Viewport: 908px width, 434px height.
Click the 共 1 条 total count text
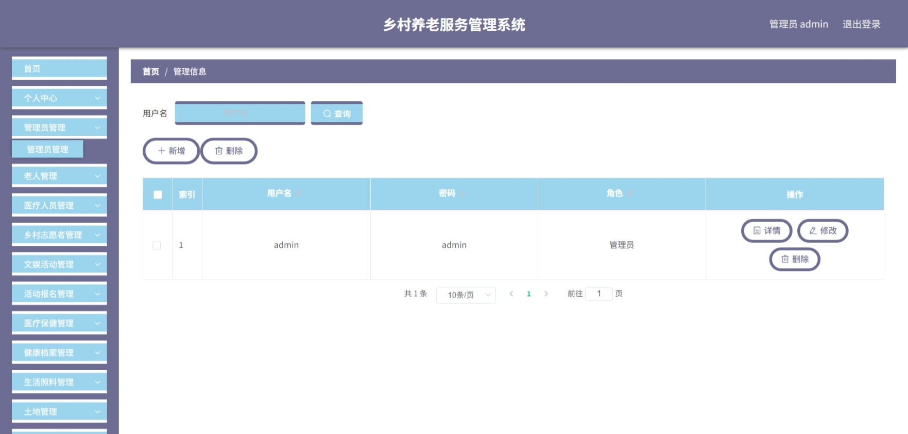(x=415, y=294)
